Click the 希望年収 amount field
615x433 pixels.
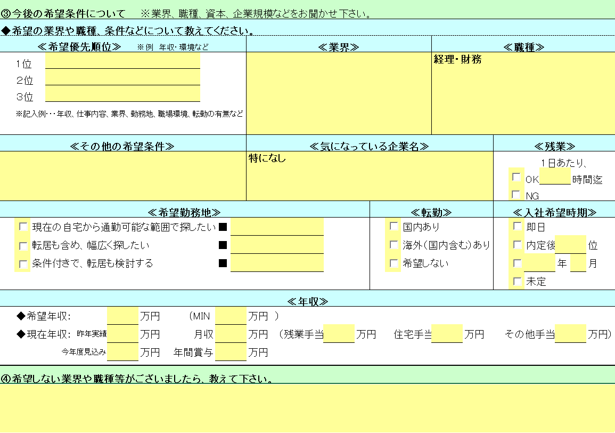(123, 316)
